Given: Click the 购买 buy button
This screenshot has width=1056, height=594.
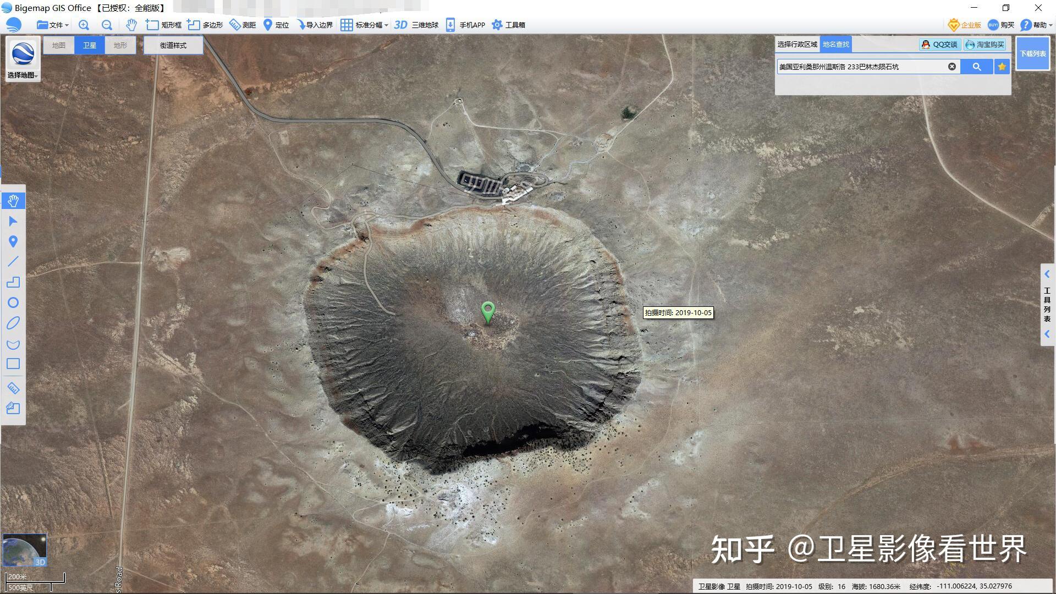Looking at the screenshot, I should point(1001,25).
